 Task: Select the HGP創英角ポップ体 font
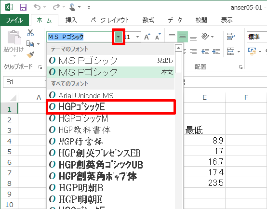111,176
